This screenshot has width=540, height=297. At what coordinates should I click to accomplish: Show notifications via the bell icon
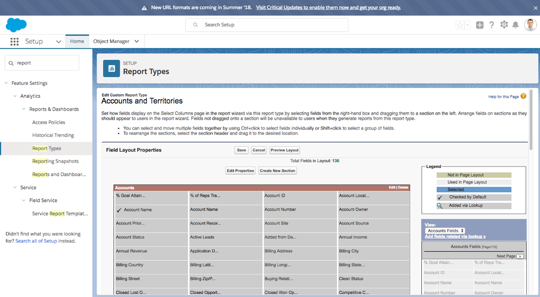pyautogui.click(x=515, y=25)
